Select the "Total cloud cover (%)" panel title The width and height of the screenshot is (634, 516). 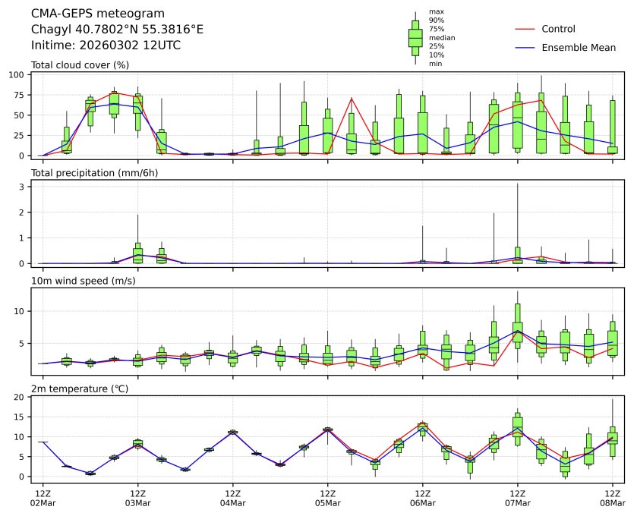[80, 64]
